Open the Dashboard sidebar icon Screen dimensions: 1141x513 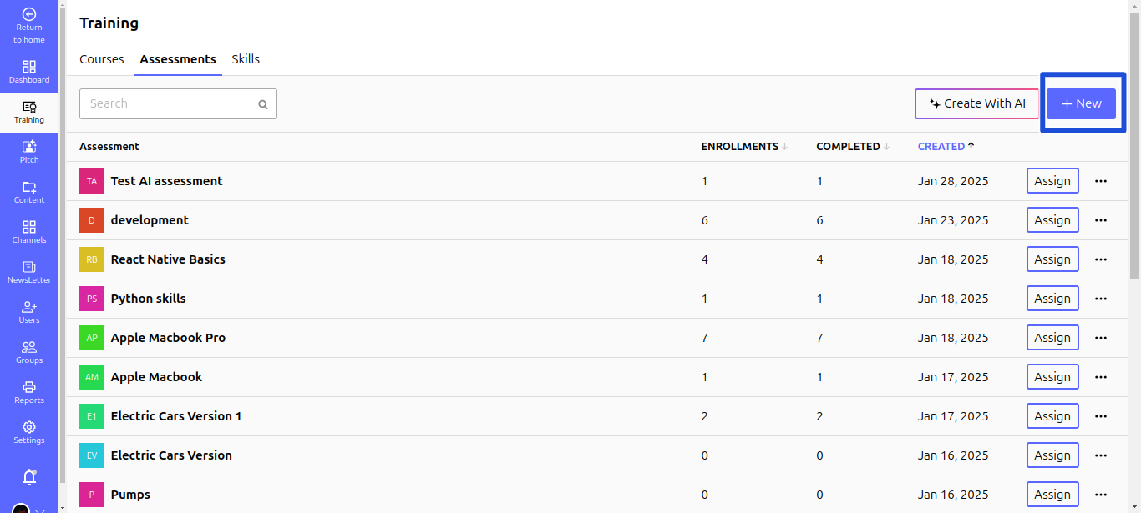(29, 67)
